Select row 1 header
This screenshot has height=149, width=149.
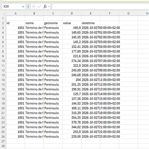(3, 18)
